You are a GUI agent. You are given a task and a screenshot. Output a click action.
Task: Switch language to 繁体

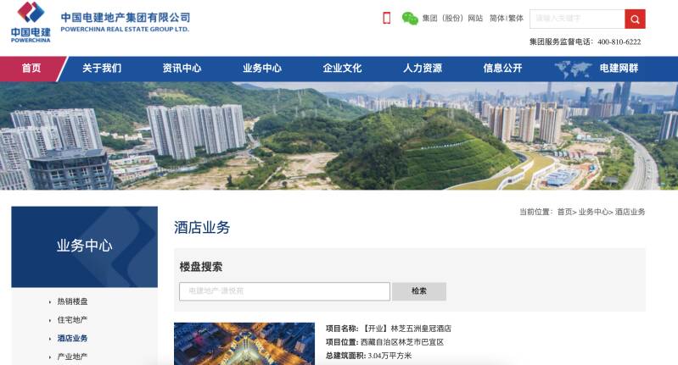[x=516, y=18]
